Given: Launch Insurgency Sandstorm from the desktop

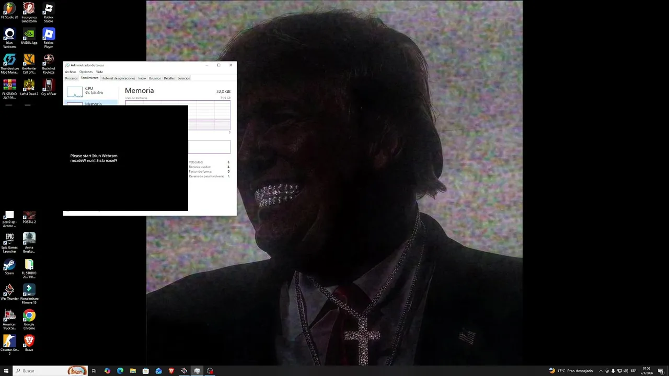Looking at the screenshot, I should [x=29, y=13].
